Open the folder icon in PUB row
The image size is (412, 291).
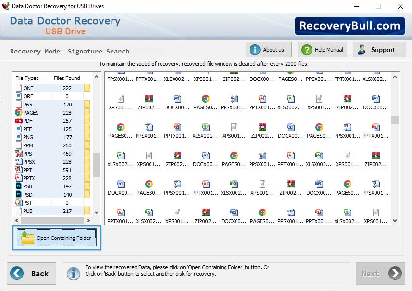click(87, 211)
